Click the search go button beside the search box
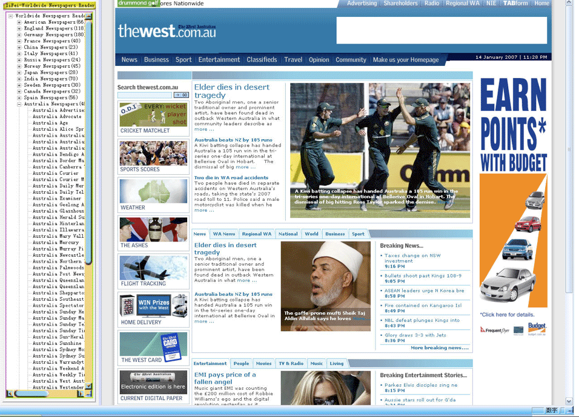This screenshot has width=579, height=417. pyautogui.click(x=181, y=95)
